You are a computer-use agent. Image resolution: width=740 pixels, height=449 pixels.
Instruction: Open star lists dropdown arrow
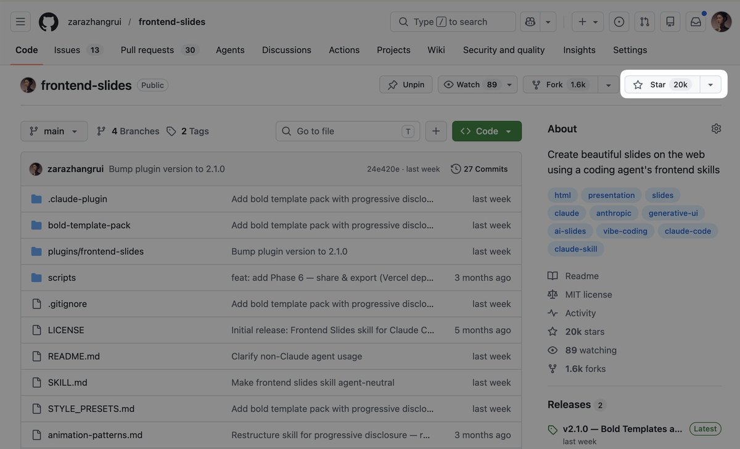coord(710,84)
